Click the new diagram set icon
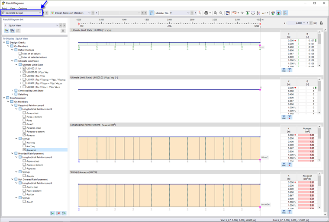The height and width of the screenshot is (222, 329). 6,31
